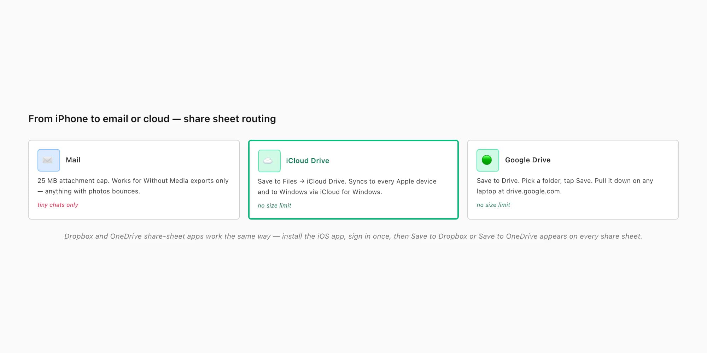This screenshot has width=707, height=353.
Task: Click 'no size limit' under Google Drive
Action: [493, 205]
